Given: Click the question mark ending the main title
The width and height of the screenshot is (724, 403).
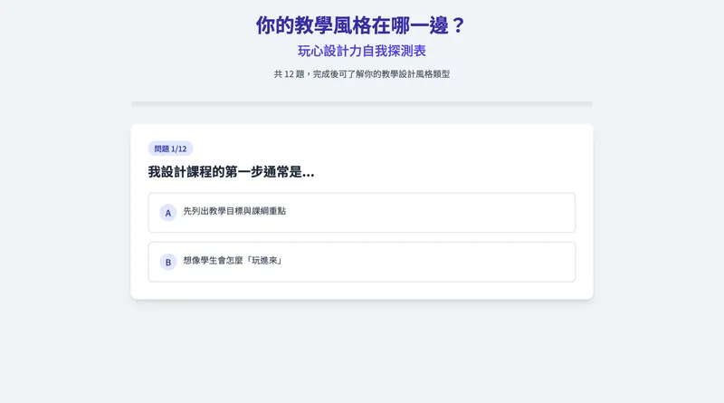Looking at the screenshot, I should [458, 25].
